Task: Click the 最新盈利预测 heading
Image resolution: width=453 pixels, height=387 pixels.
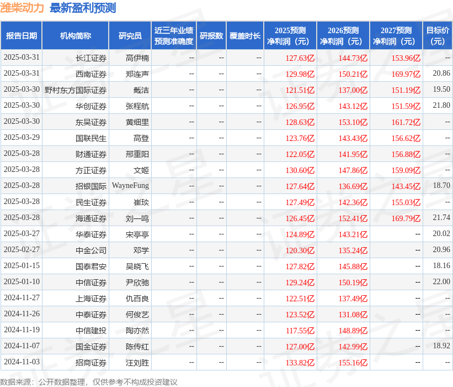Action: [x=83, y=8]
